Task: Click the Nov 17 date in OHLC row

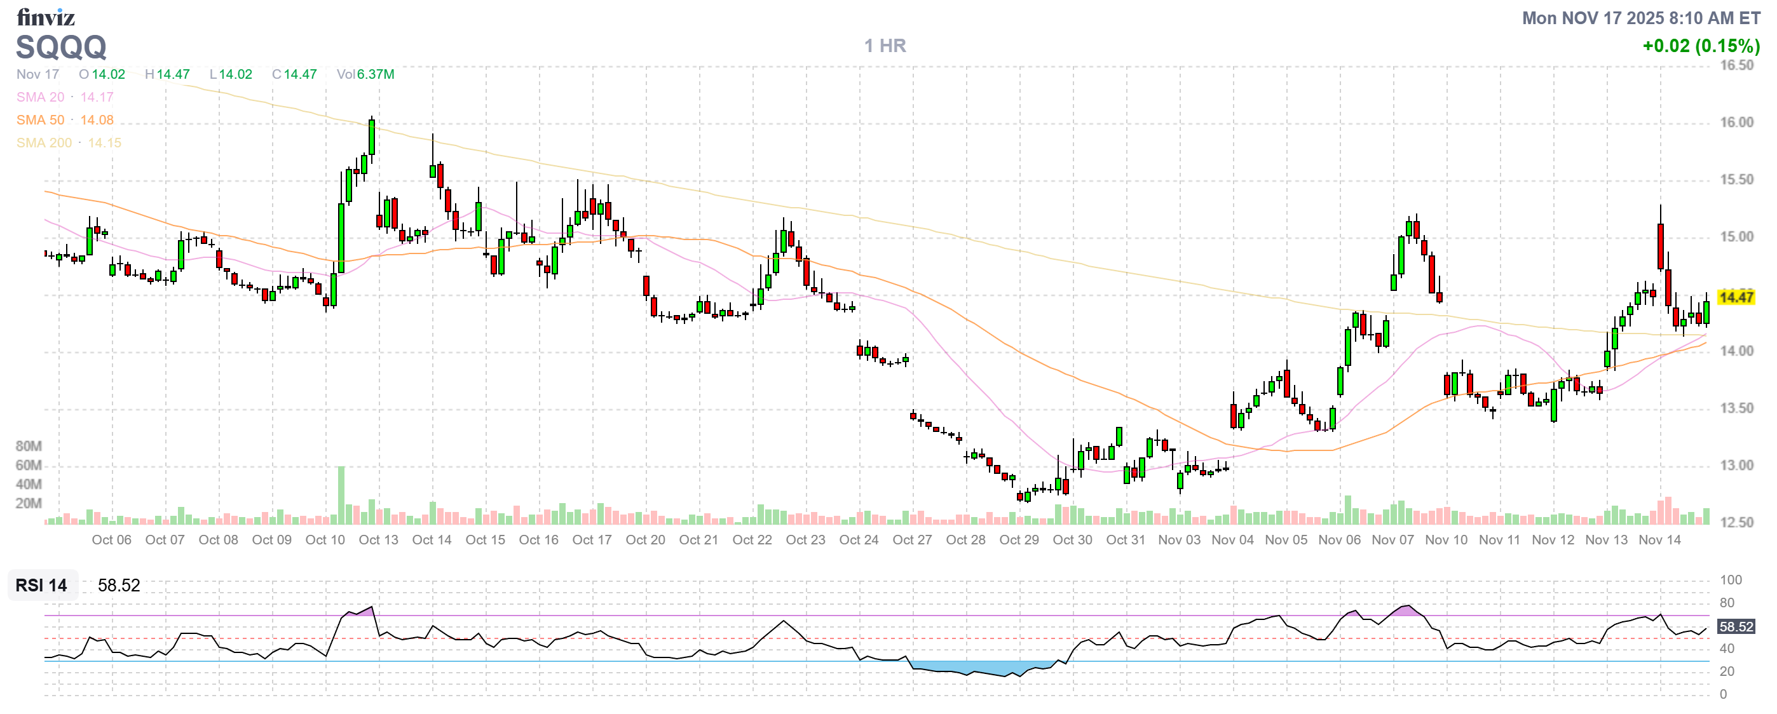Action: (38, 74)
